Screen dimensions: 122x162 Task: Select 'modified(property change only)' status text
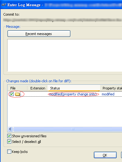point(73,94)
